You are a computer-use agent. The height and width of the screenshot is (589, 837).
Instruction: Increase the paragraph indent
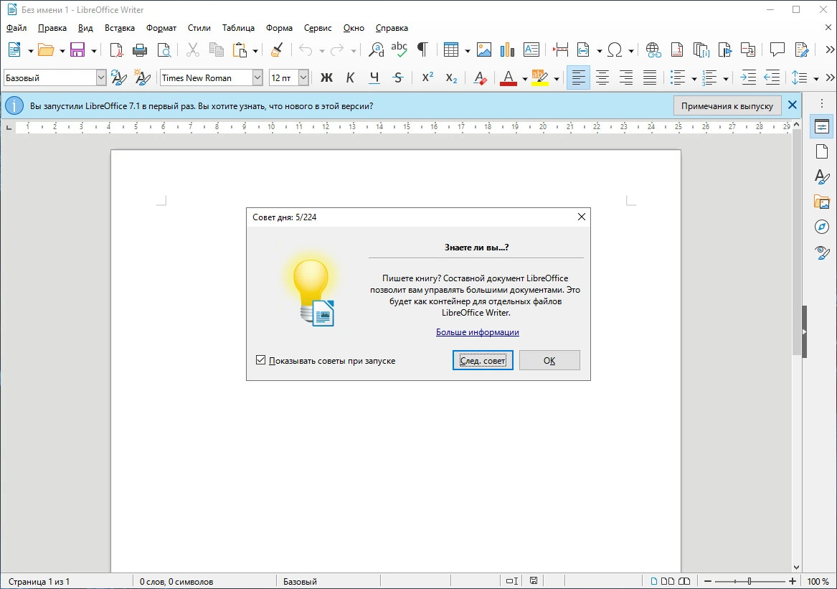point(748,78)
